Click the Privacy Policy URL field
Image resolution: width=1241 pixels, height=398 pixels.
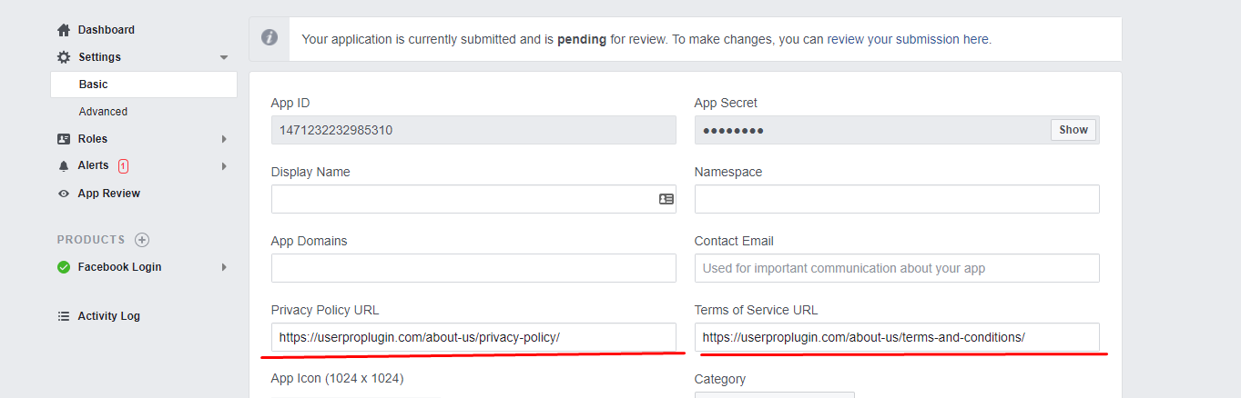(x=473, y=337)
